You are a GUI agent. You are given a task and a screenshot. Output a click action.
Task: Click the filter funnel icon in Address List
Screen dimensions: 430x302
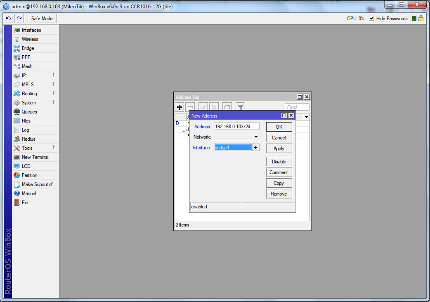tap(241, 107)
